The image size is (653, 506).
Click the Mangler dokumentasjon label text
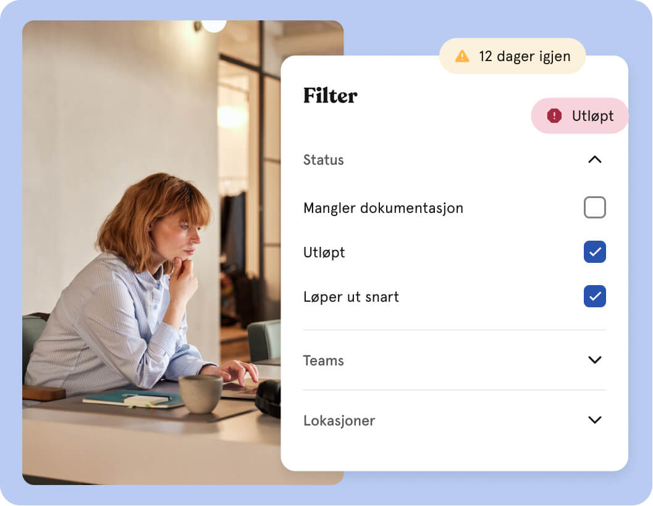383,208
